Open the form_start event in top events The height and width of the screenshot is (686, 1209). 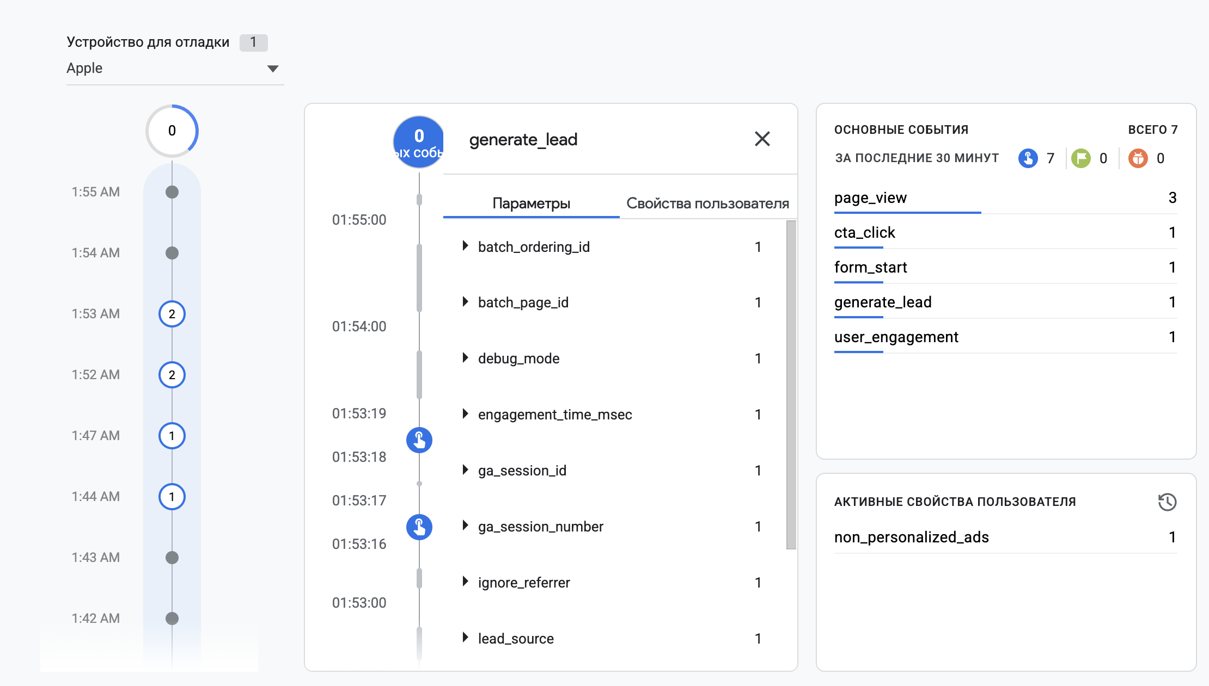coord(1005,267)
